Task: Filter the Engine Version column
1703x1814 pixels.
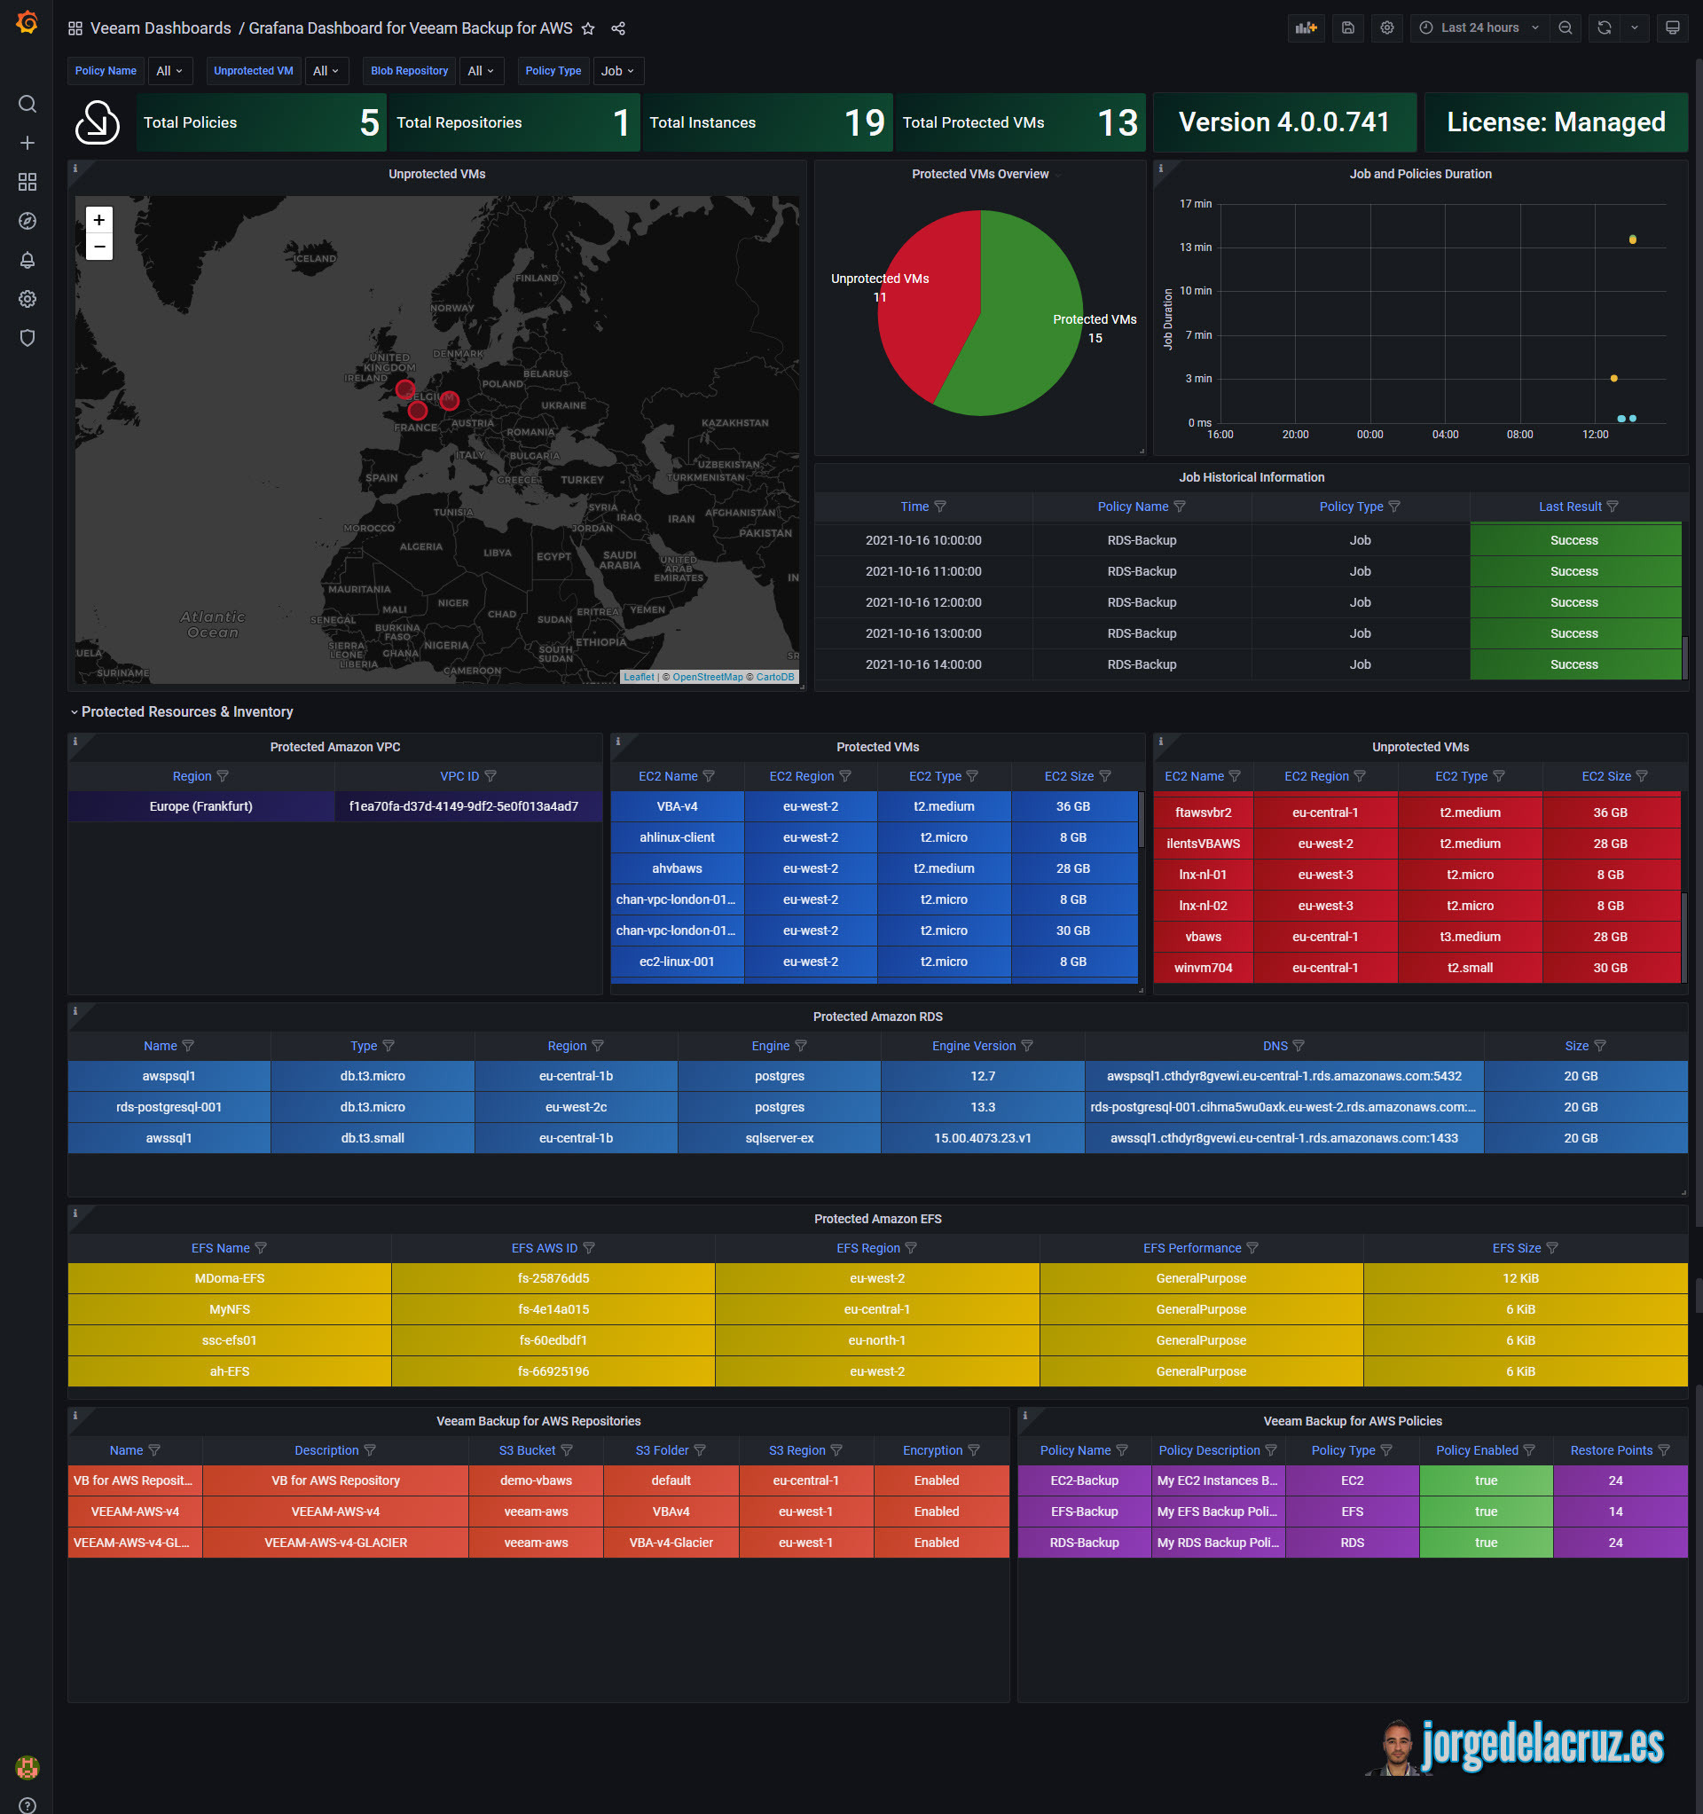Action: click(x=1027, y=1046)
